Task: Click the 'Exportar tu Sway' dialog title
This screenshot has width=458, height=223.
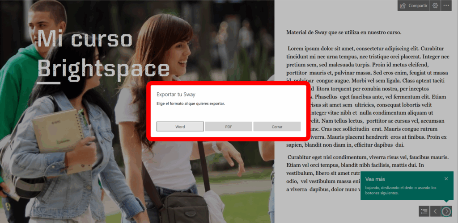Action: (176, 95)
